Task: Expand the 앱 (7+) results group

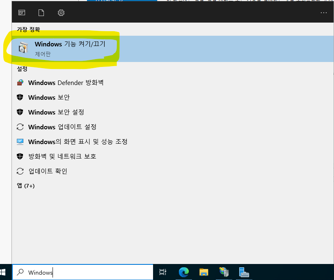Action: point(26,186)
